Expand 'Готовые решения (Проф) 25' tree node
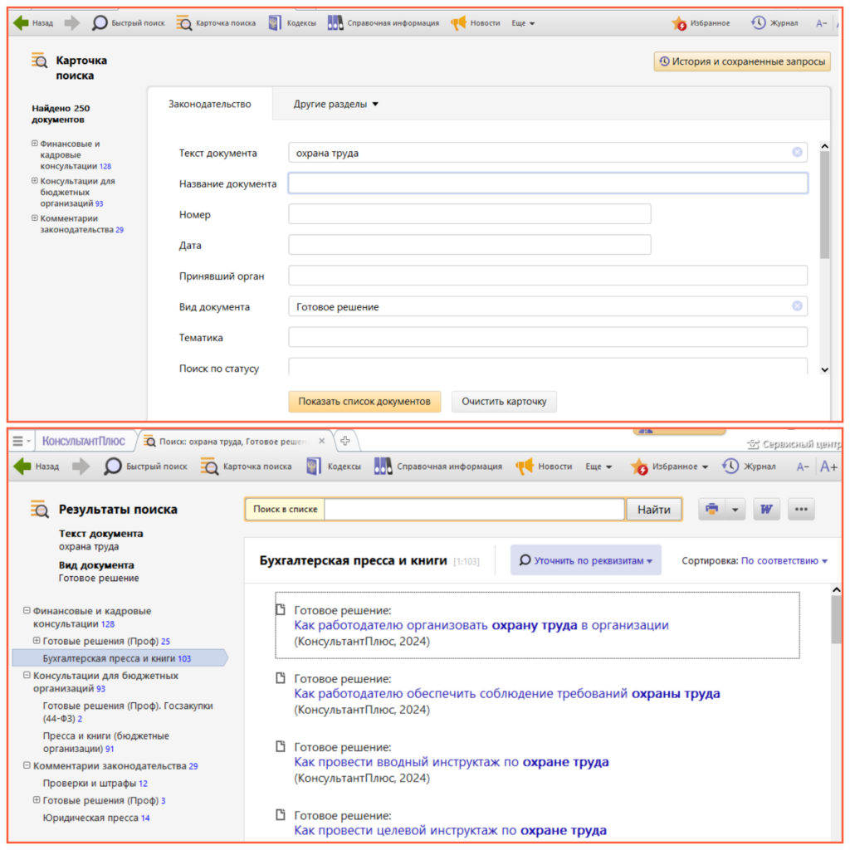Screen dimensions: 850x850 (37, 641)
